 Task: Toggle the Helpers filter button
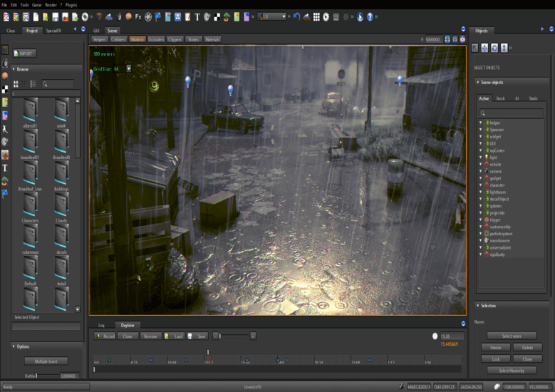click(x=100, y=39)
